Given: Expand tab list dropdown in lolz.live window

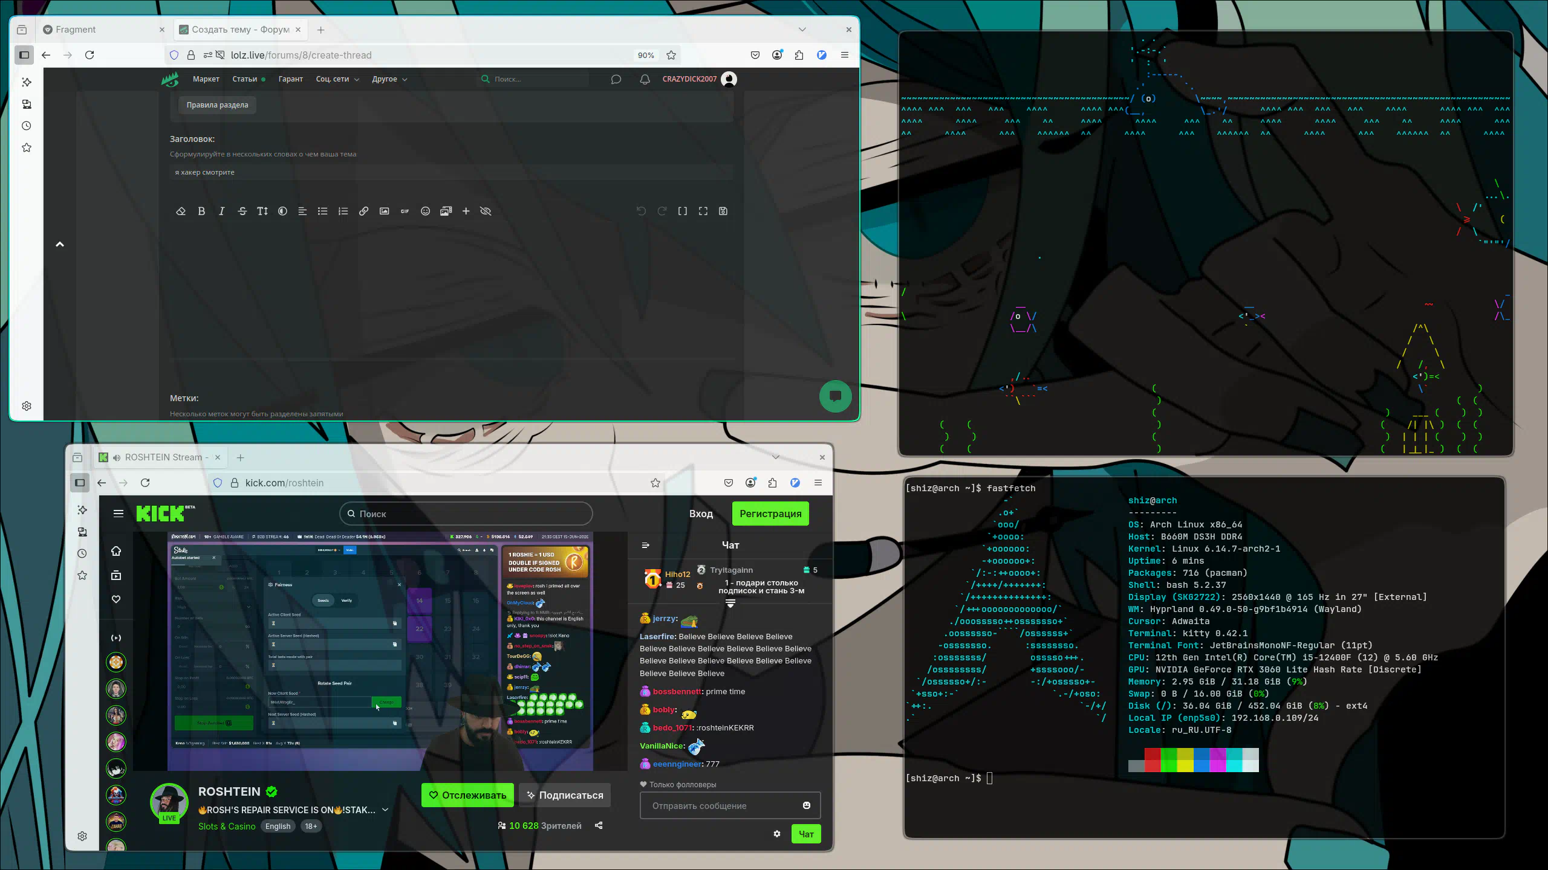Looking at the screenshot, I should pos(802,30).
